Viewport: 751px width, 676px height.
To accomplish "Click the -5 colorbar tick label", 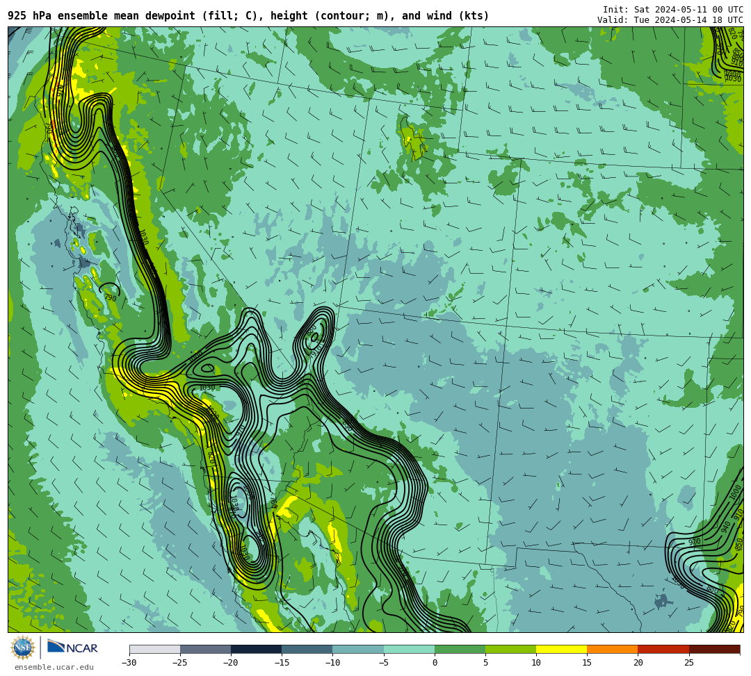I will [383, 663].
